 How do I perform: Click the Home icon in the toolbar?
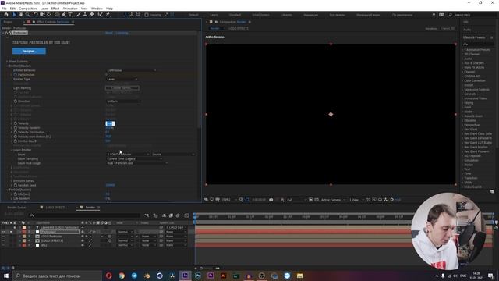point(6,15)
